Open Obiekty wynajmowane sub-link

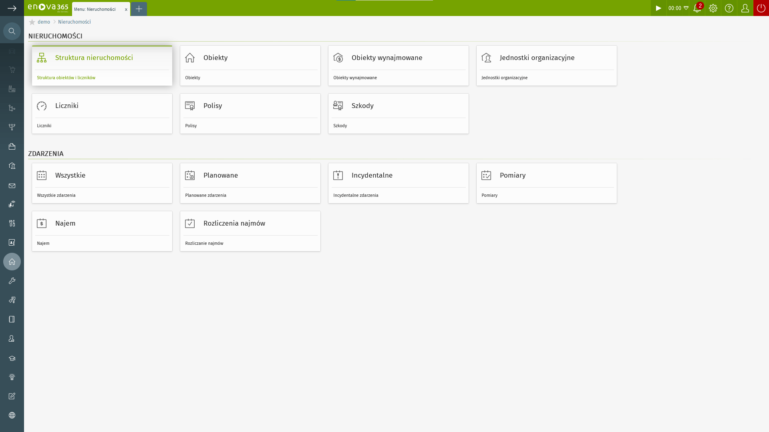pyautogui.click(x=355, y=78)
